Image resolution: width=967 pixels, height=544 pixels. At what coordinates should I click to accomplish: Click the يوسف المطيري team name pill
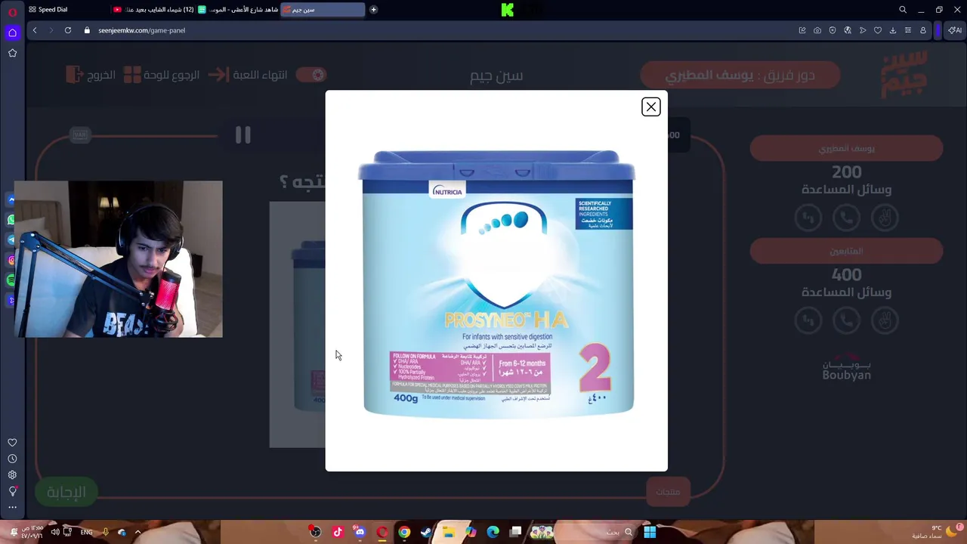(846, 149)
